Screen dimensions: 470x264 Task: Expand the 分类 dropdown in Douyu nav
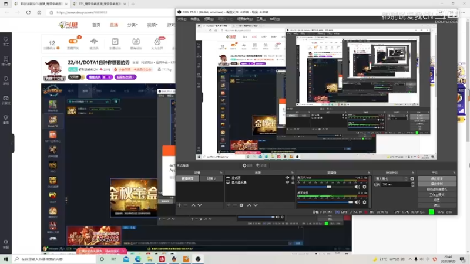(132, 25)
